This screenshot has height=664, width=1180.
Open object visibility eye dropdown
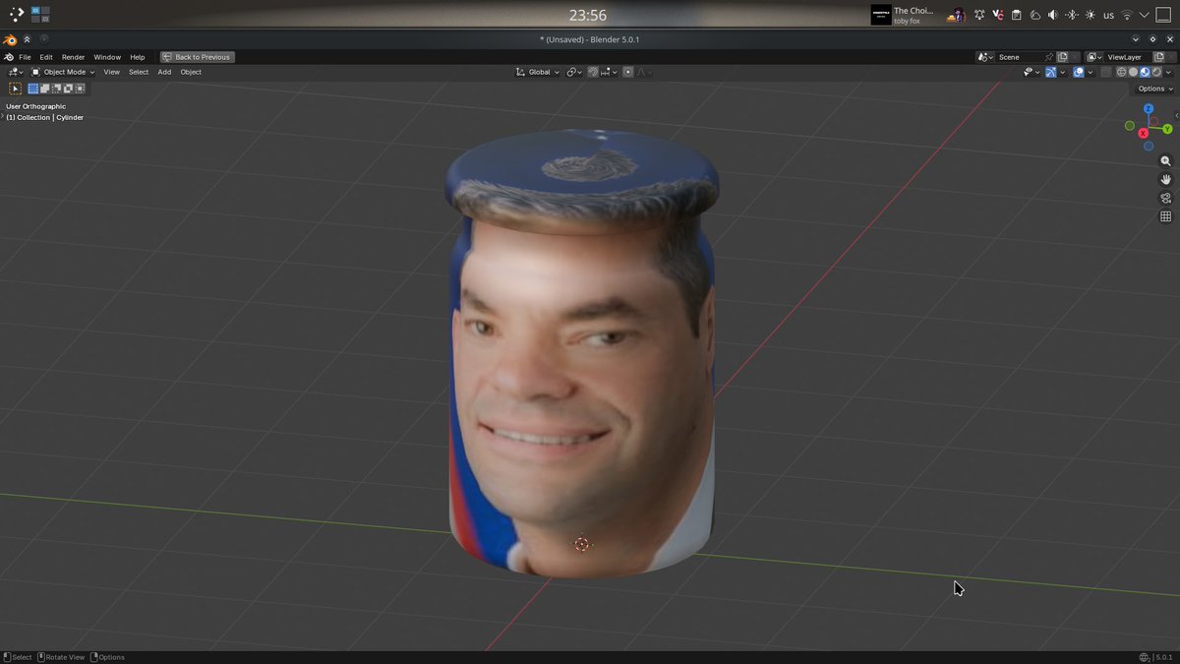point(1030,72)
